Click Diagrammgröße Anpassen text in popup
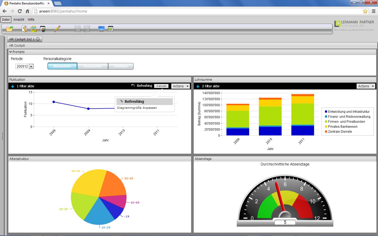The image size is (378, 236). point(137,108)
